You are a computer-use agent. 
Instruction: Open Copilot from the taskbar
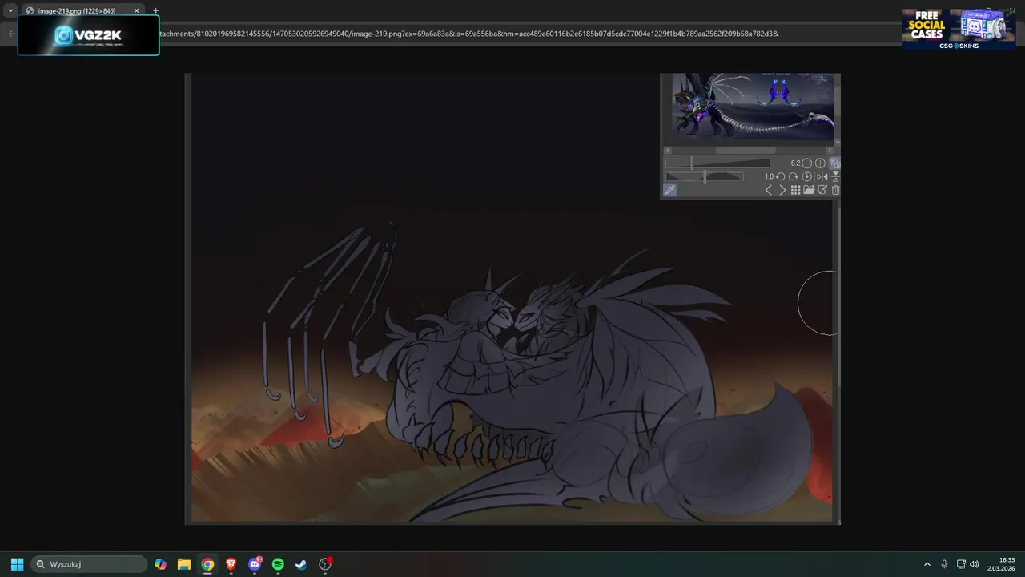tap(161, 564)
